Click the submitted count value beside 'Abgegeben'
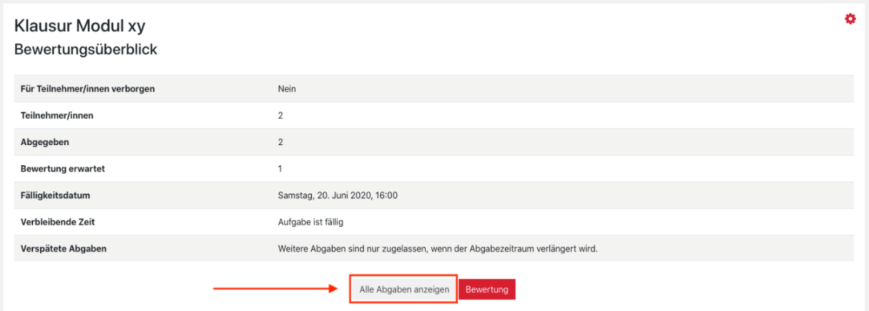The height and width of the screenshot is (311, 869). (280, 142)
